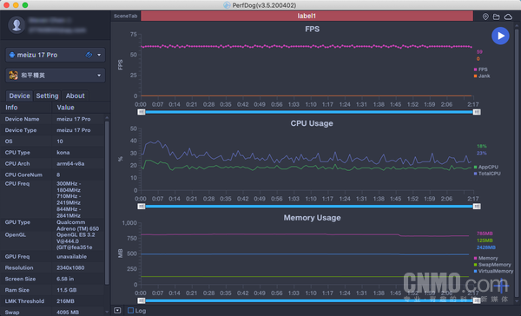Click the device info table scrollbar
The height and width of the screenshot is (316, 521).
pyautogui.click(x=107, y=202)
